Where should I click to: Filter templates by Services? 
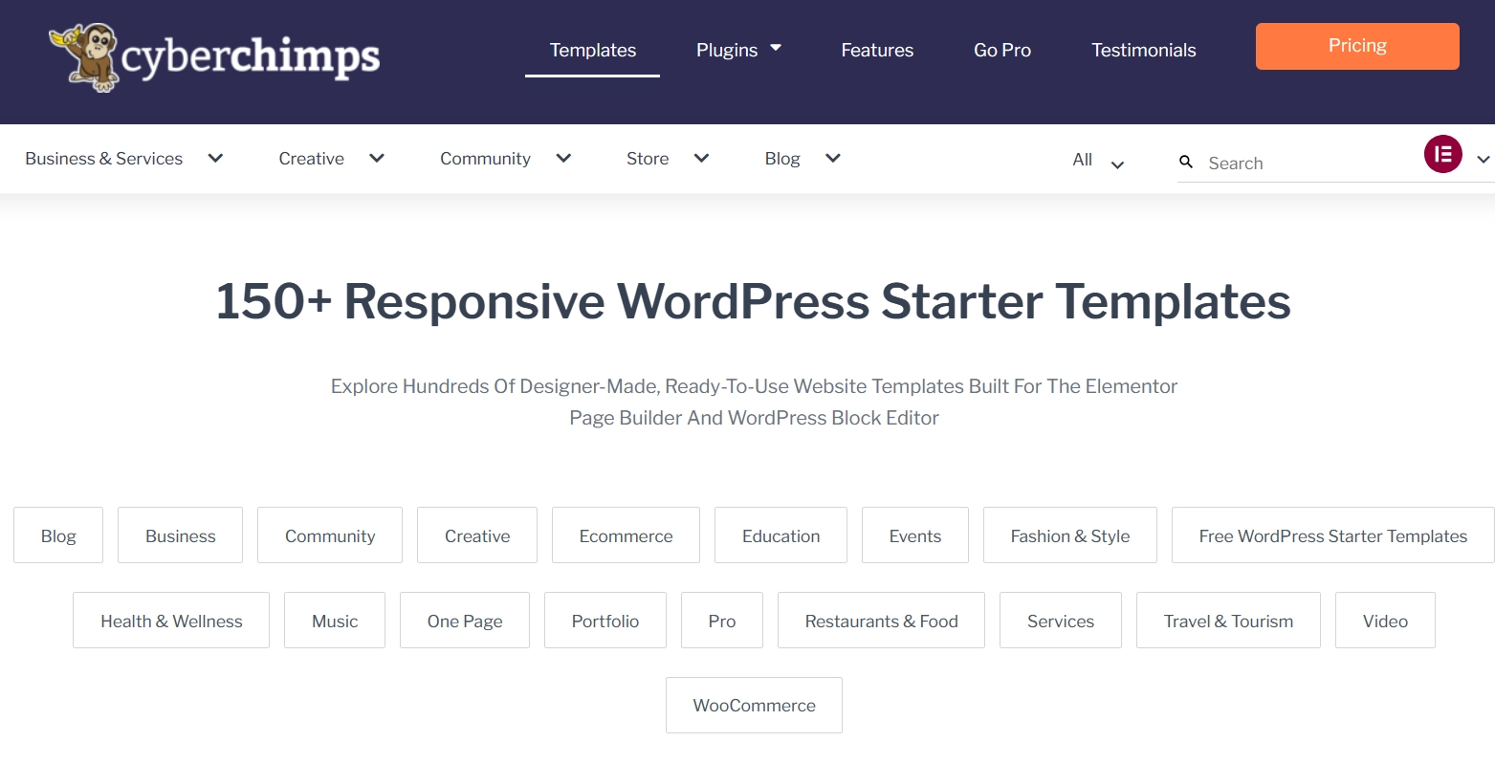click(x=1061, y=621)
